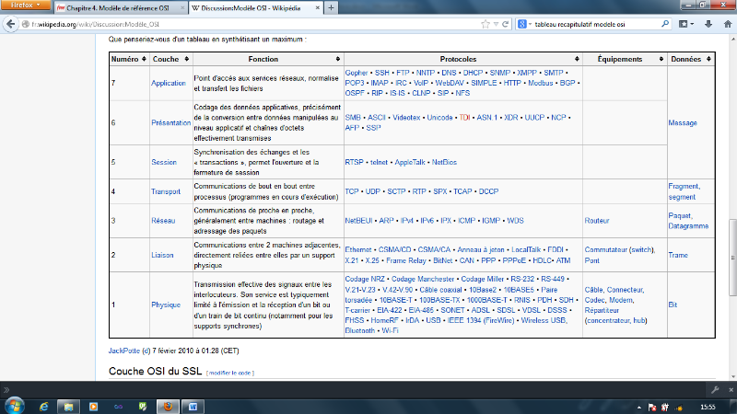
Task: Follow the Gopher protocol link
Action: click(x=357, y=73)
